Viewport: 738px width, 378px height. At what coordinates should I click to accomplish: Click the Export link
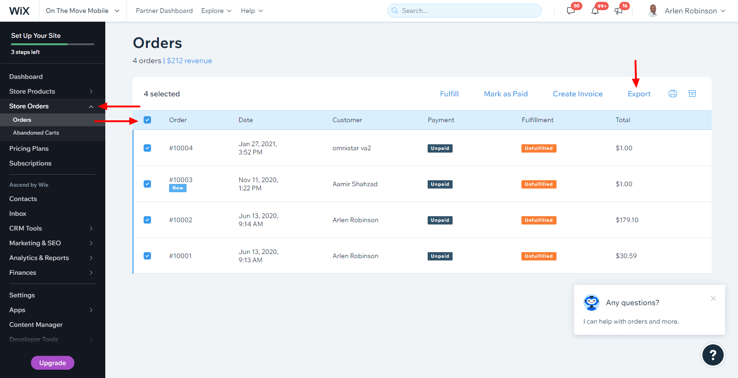(639, 94)
